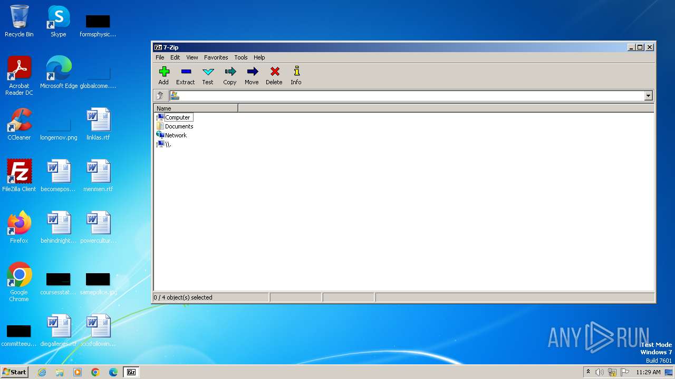Click the Add toolbar button in 7-Zip
The width and height of the screenshot is (675, 379).
click(163, 76)
